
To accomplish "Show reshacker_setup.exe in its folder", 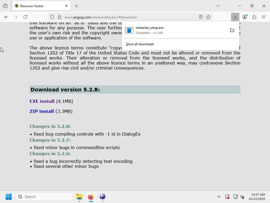I will (232, 30).
